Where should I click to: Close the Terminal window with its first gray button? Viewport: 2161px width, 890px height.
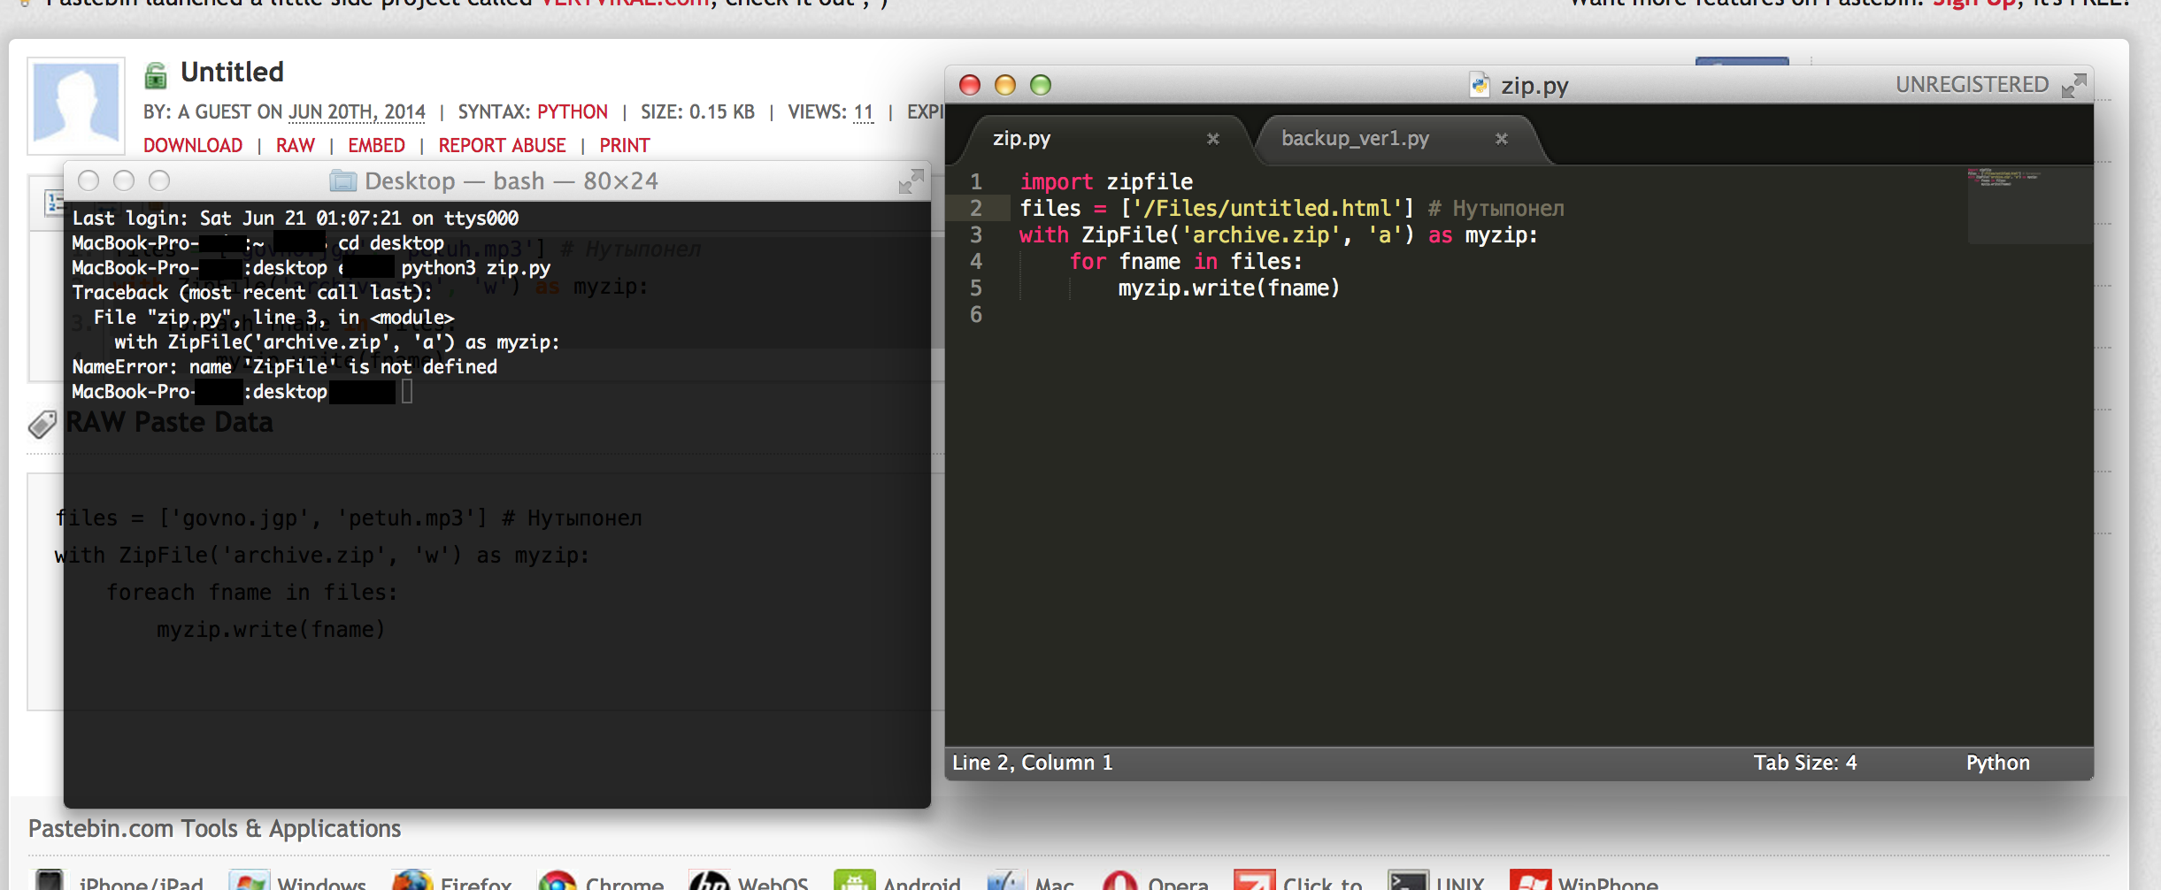(88, 180)
